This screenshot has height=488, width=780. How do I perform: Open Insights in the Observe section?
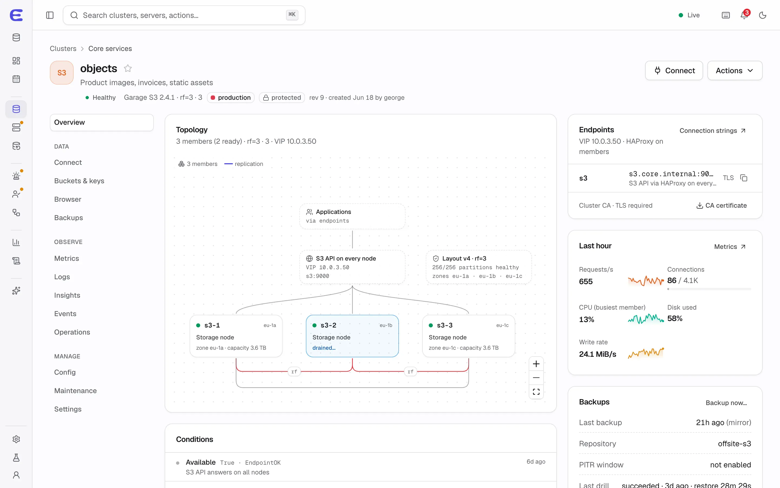[x=67, y=295]
